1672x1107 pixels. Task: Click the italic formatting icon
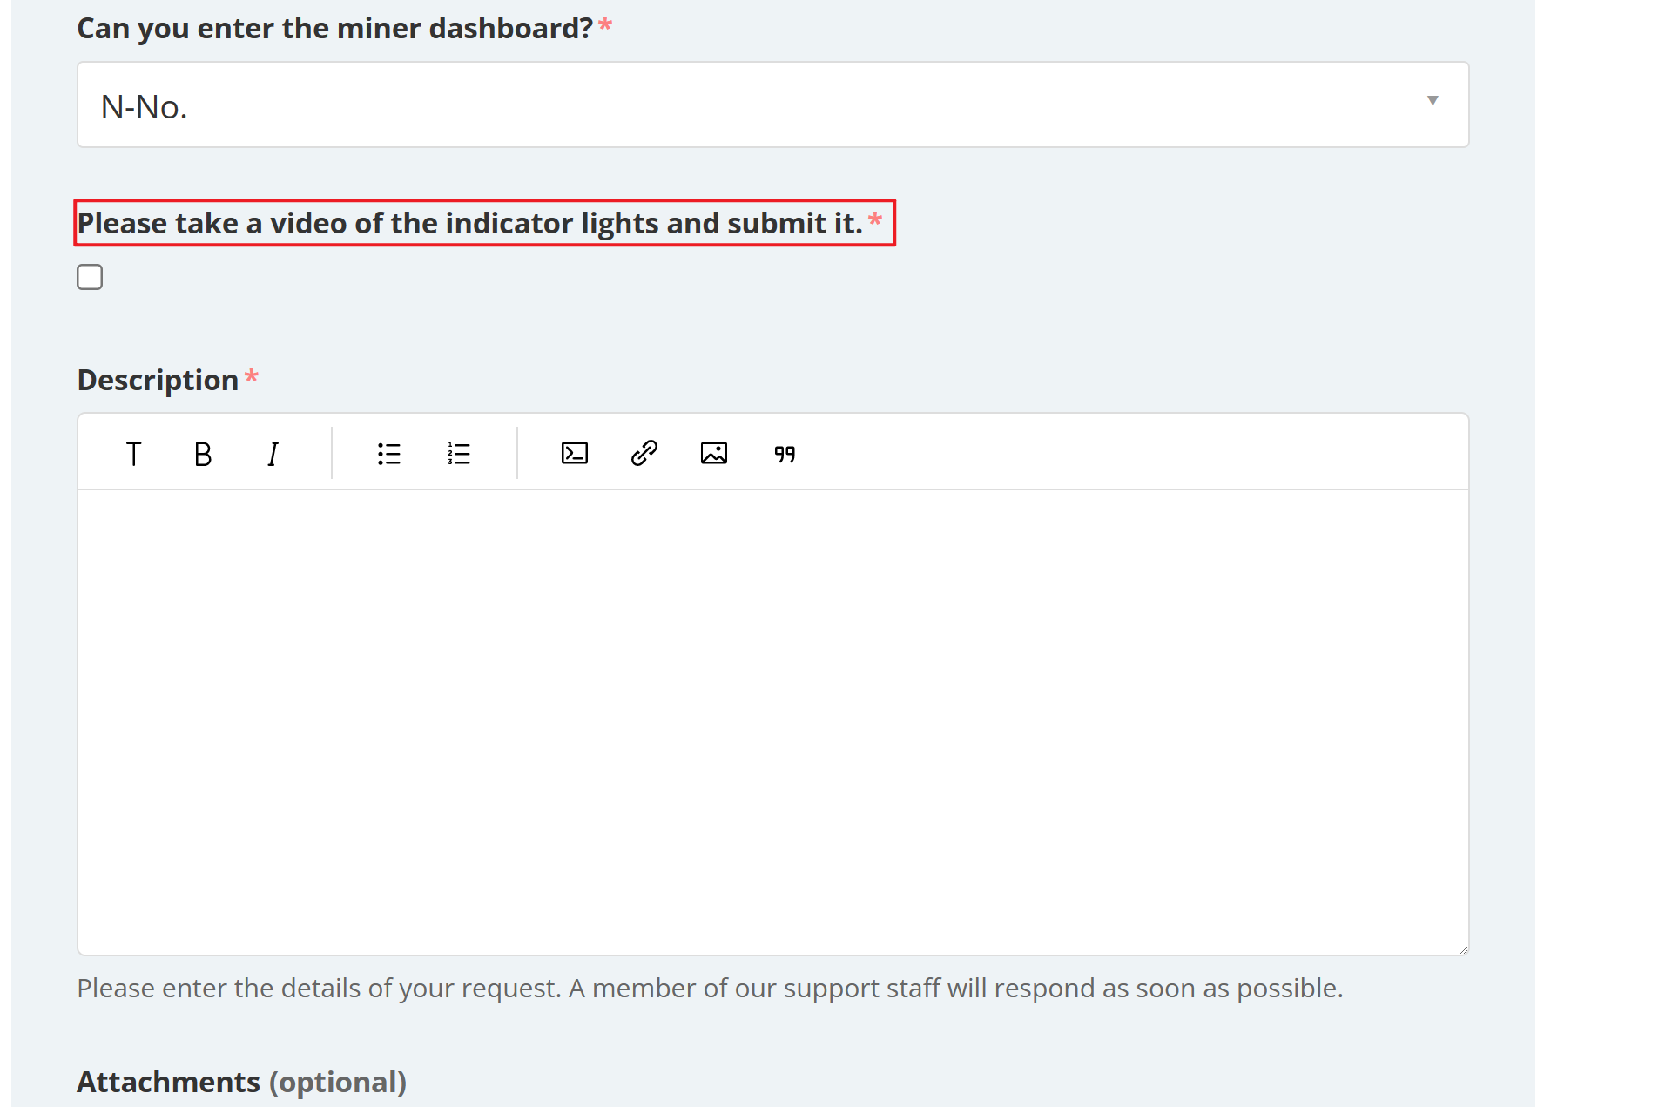[x=273, y=451]
